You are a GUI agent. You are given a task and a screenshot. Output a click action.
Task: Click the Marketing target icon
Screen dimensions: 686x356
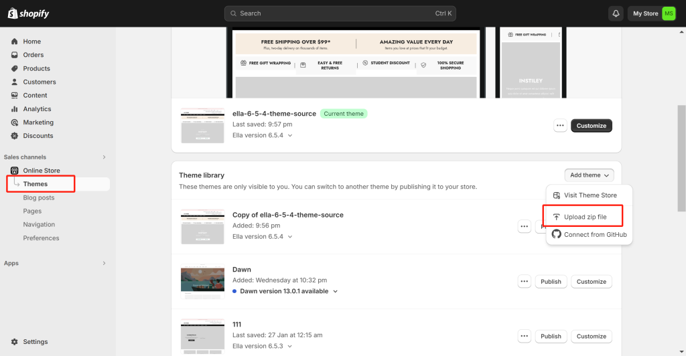click(15, 122)
